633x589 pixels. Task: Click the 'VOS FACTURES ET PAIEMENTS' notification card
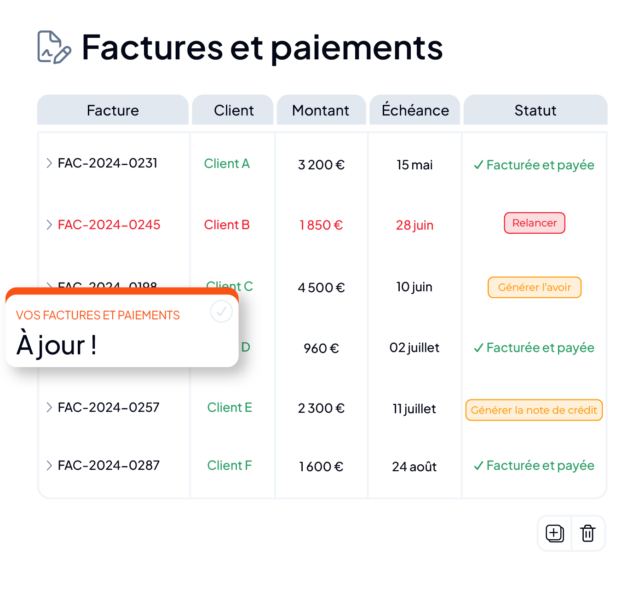coord(122,328)
